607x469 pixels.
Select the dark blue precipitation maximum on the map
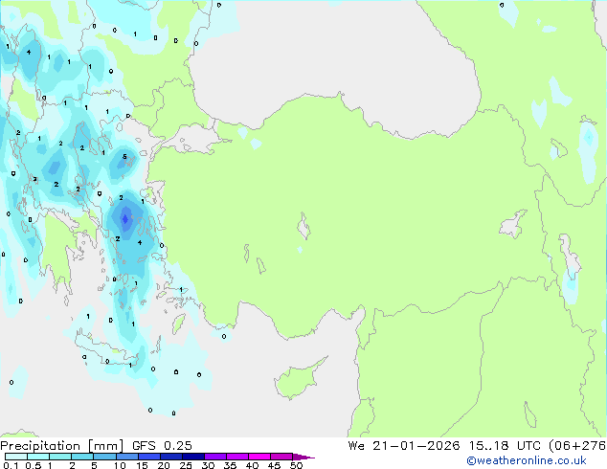125,219
